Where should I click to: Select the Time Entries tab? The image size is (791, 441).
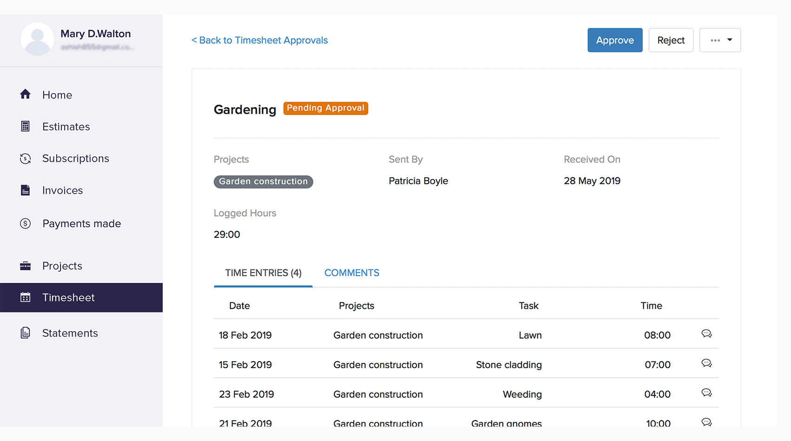[263, 273]
